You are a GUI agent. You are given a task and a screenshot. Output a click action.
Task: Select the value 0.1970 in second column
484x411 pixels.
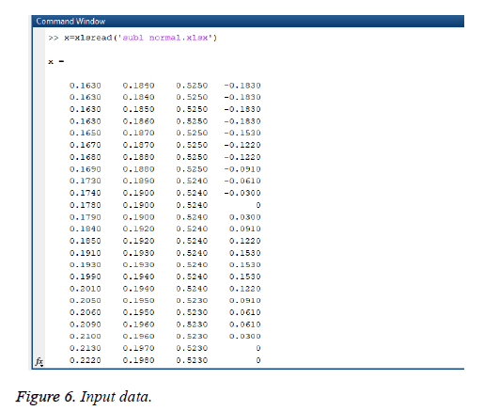(138, 348)
